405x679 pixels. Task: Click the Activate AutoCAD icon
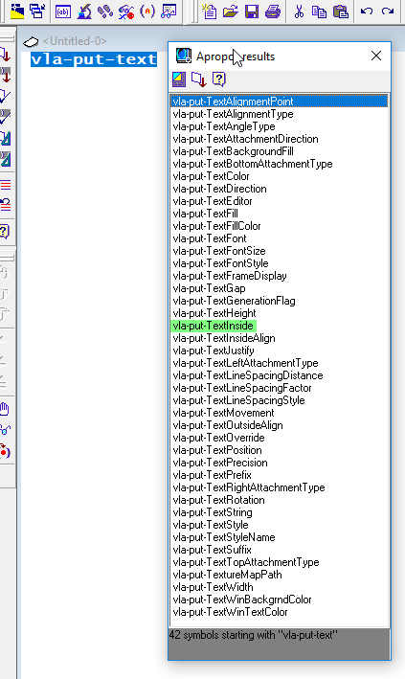click(x=17, y=11)
